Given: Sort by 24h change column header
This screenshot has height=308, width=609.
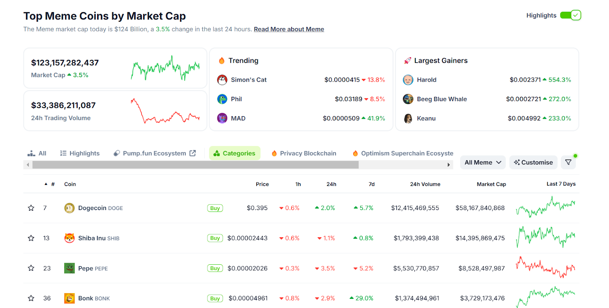Looking at the screenshot, I should point(331,184).
